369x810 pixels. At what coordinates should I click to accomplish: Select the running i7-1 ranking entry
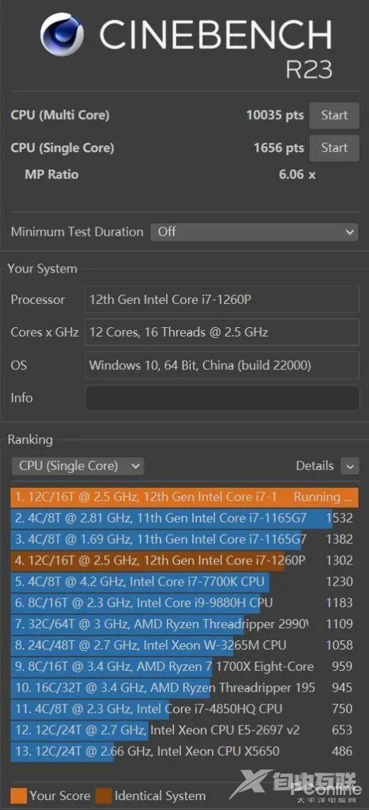coord(184,498)
